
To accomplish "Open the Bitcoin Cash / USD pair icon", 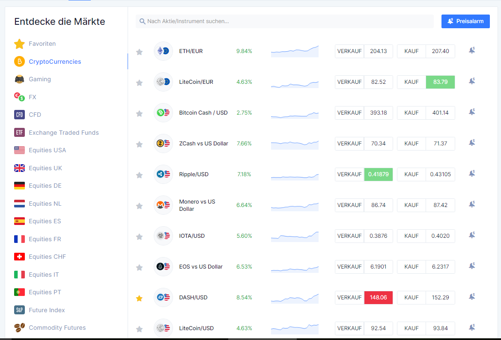I will 163,113.
